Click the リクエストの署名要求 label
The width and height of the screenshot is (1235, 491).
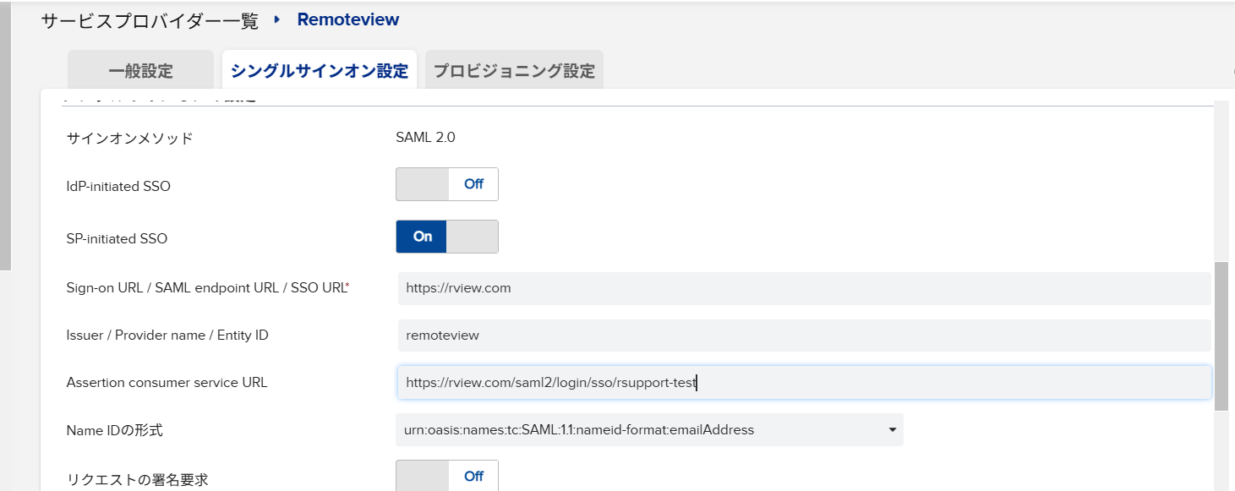point(137,479)
